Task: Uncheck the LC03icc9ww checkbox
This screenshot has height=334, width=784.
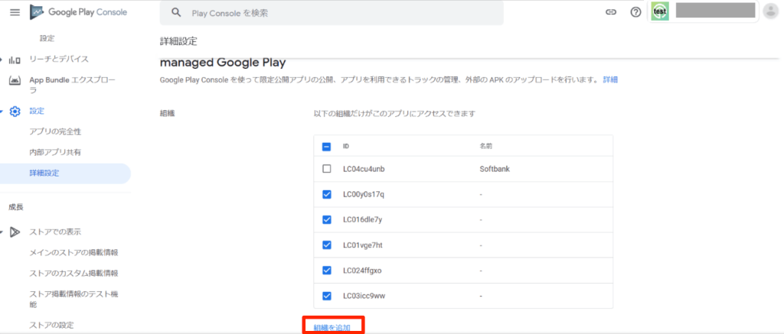Action: point(326,296)
